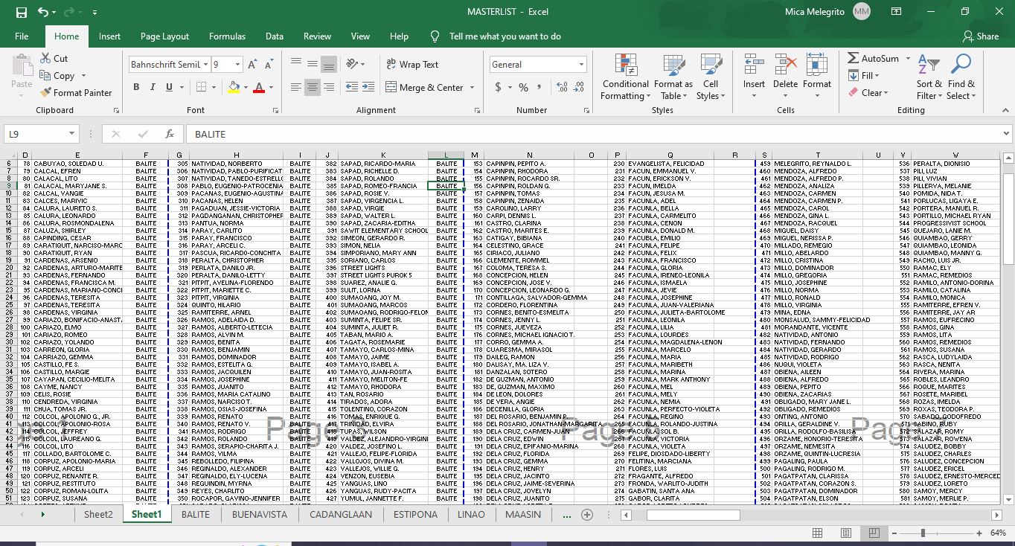Click the Save icon in title bar
1015x546 pixels.
[x=21, y=12]
